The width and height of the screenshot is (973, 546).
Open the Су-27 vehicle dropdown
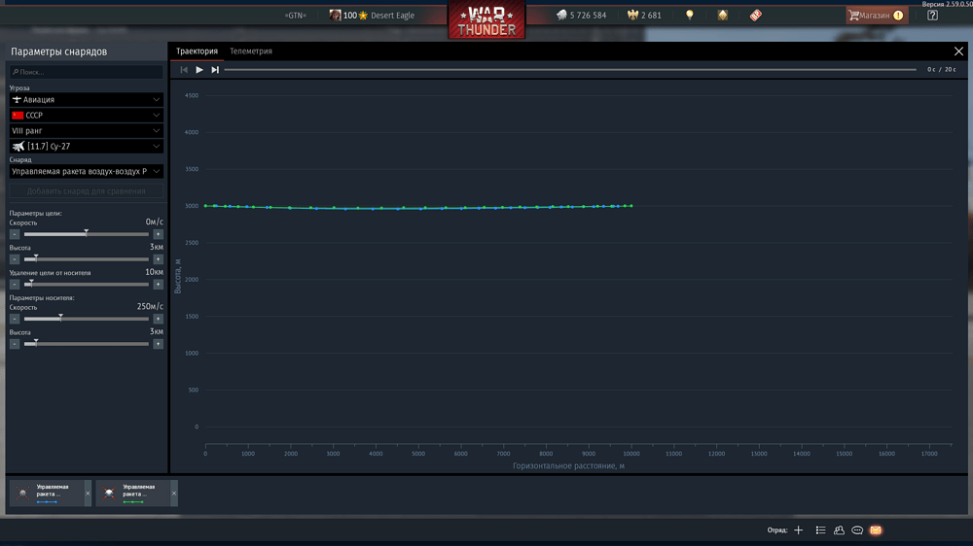pyautogui.click(x=87, y=147)
